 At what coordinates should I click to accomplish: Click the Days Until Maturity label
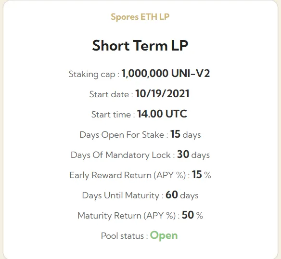point(123,195)
